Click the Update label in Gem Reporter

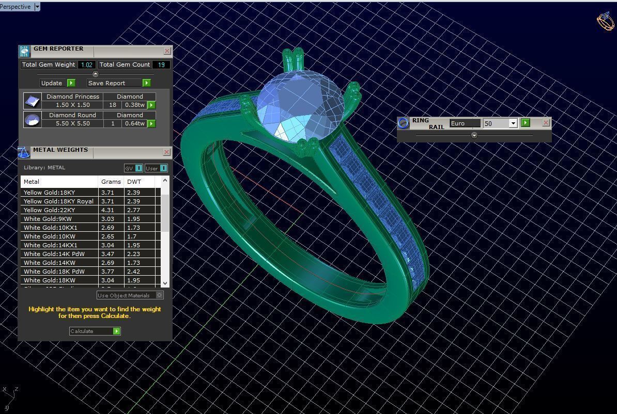(52, 83)
